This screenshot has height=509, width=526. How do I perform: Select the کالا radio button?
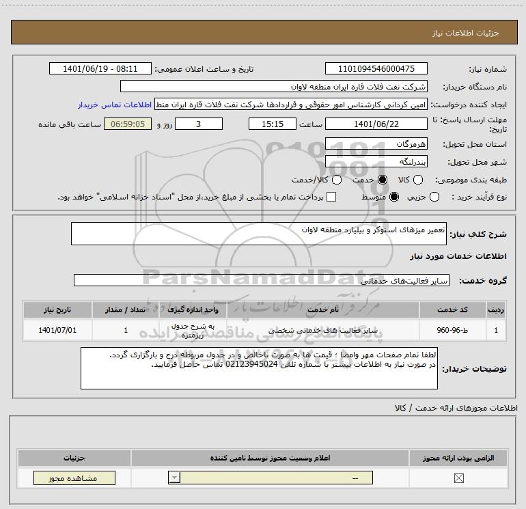click(418, 180)
